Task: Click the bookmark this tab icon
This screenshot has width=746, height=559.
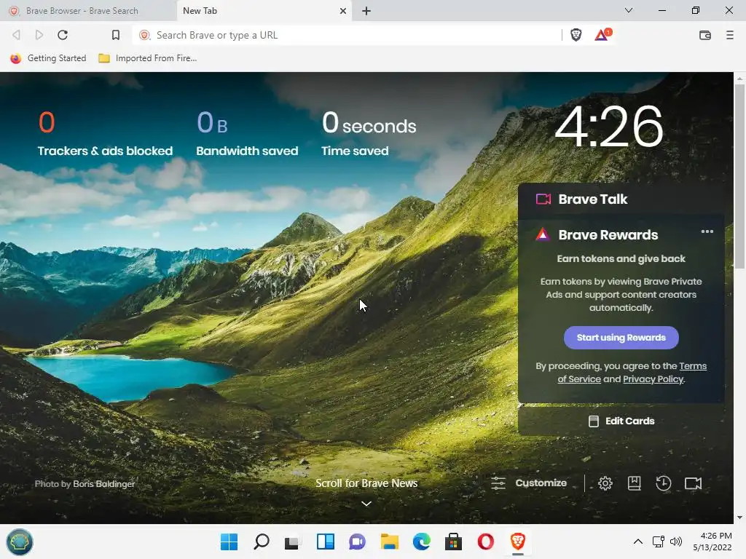Action: point(116,35)
